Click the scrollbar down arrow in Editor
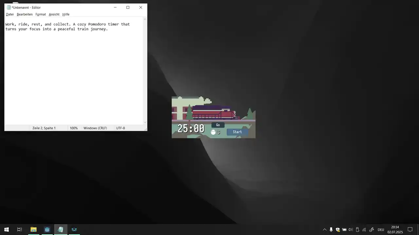Screen dimensions: 419x235 pyautogui.click(x=145, y=122)
